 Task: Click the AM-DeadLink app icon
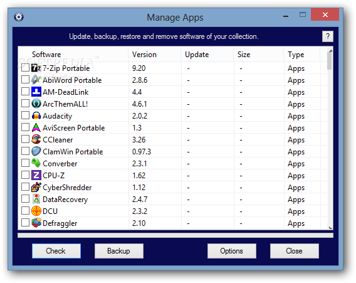pyautogui.click(x=36, y=92)
